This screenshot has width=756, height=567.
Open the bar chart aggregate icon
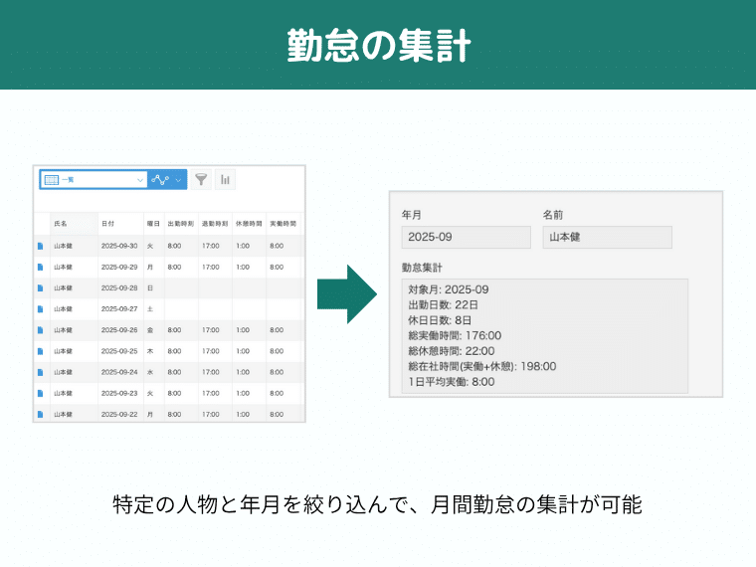tap(225, 180)
